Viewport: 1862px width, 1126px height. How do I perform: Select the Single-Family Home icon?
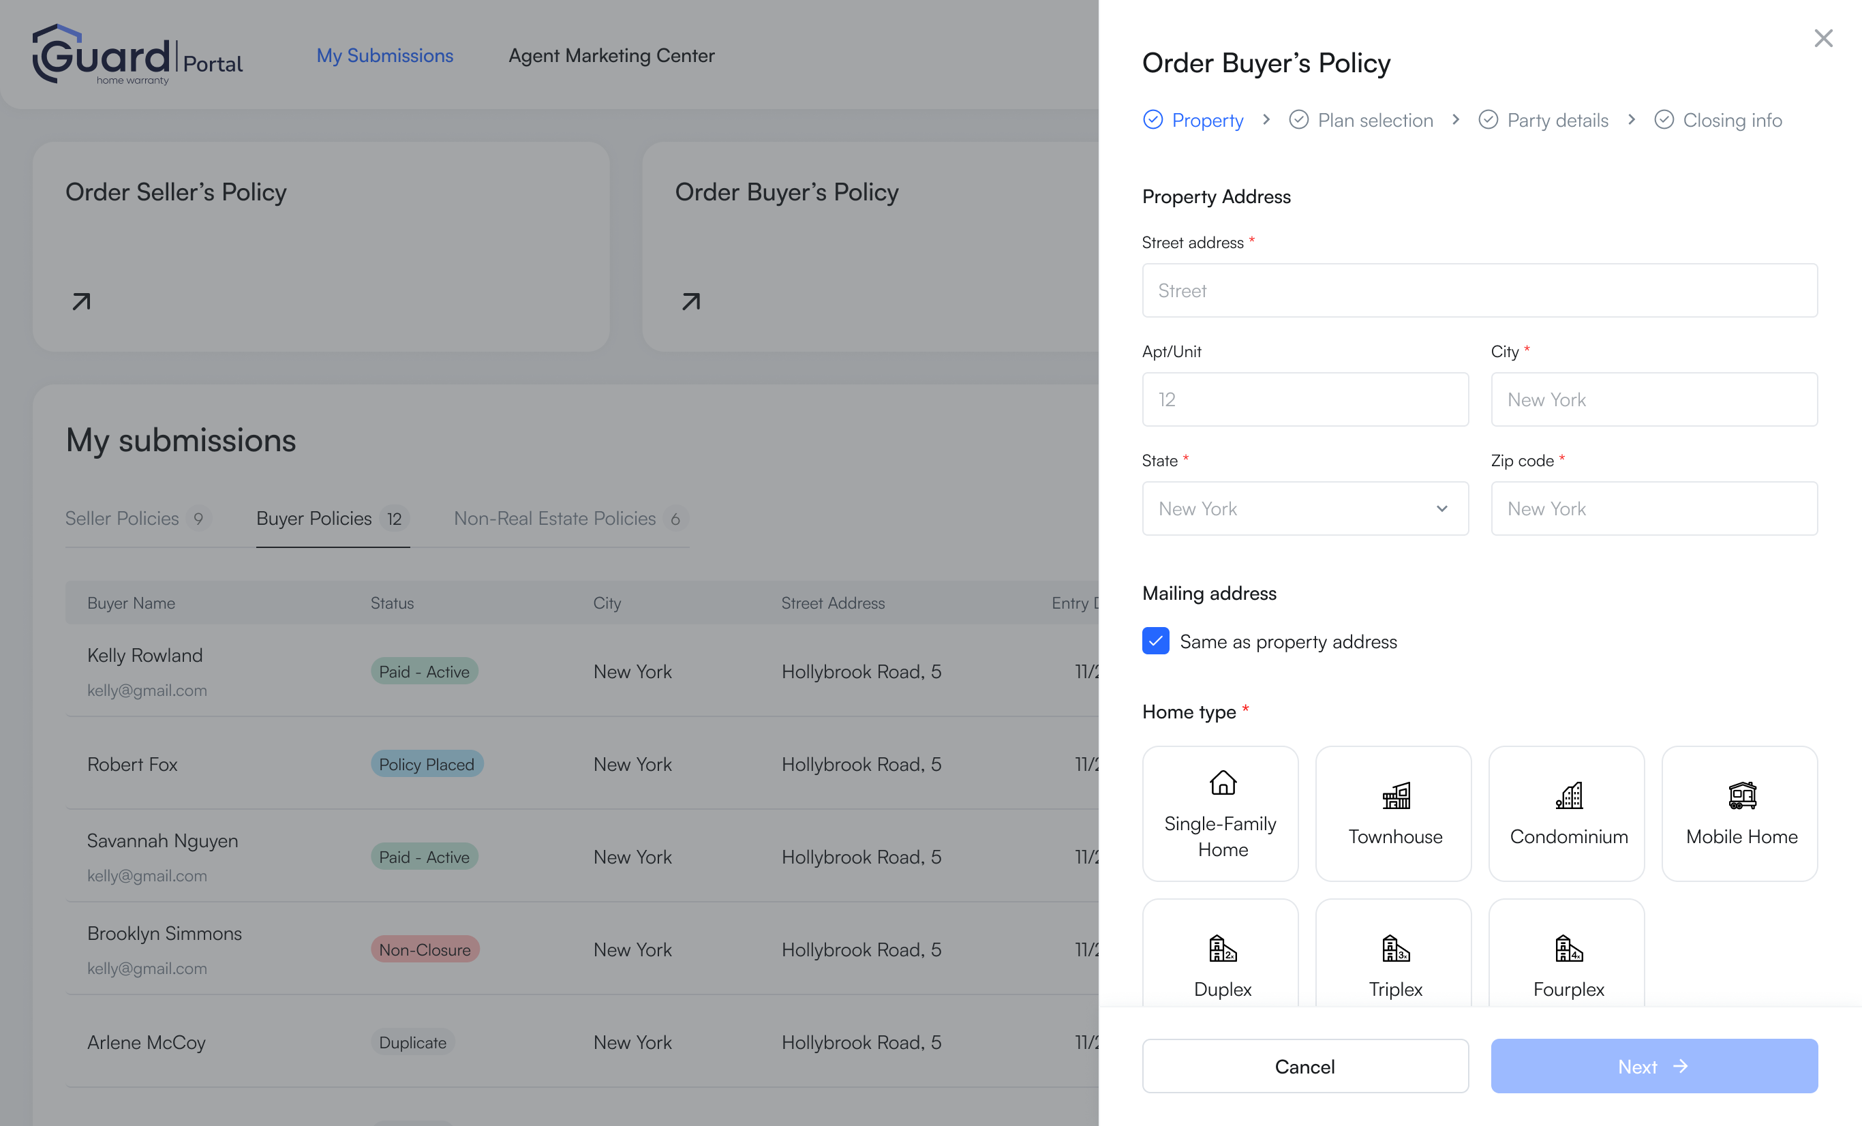pyautogui.click(x=1222, y=782)
